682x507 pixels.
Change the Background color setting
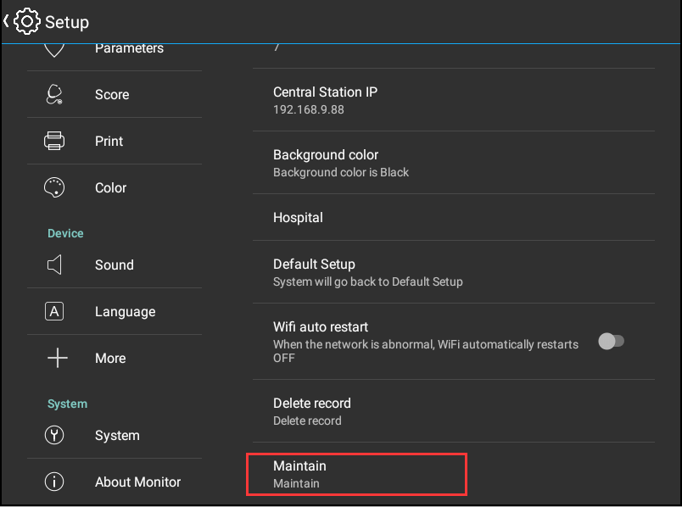[x=454, y=163]
